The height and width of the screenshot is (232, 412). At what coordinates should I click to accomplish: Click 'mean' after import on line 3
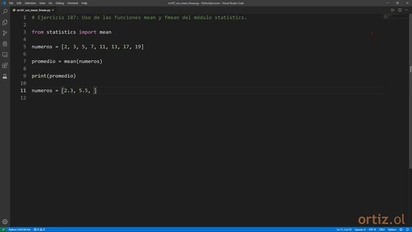pos(106,32)
